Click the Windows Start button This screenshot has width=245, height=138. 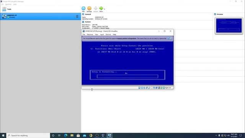pyautogui.click(x=3, y=135)
